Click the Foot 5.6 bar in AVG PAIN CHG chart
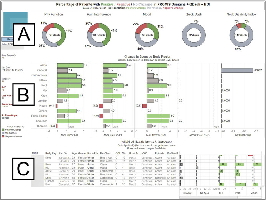Image resolution: width=266 pixels, height=200 pixels. tap(113, 86)
